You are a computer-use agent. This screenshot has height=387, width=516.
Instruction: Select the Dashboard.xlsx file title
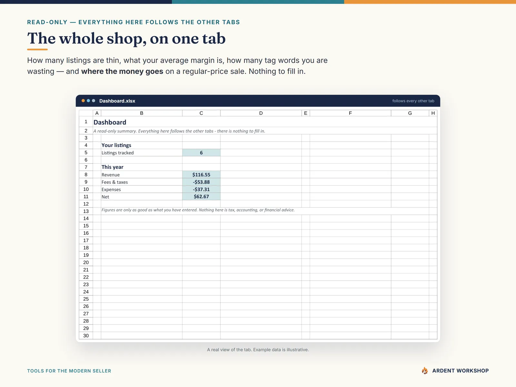[117, 101]
